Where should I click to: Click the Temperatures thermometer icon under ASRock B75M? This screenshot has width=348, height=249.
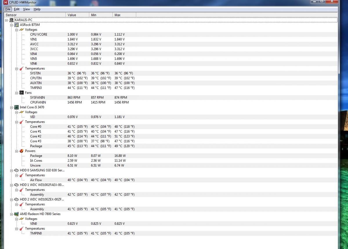coord(21,68)
